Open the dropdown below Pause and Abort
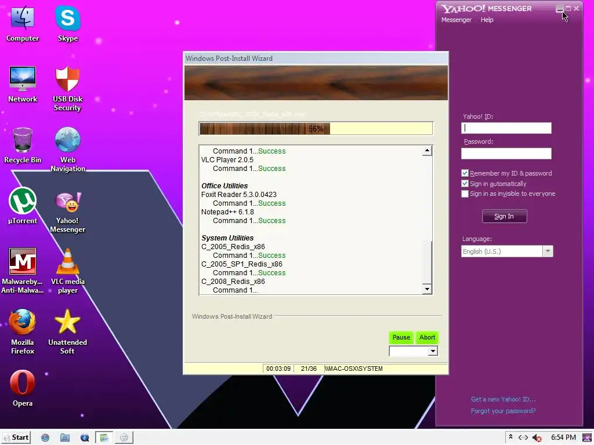Screen dimensions: 594x445 coord(413,351)
